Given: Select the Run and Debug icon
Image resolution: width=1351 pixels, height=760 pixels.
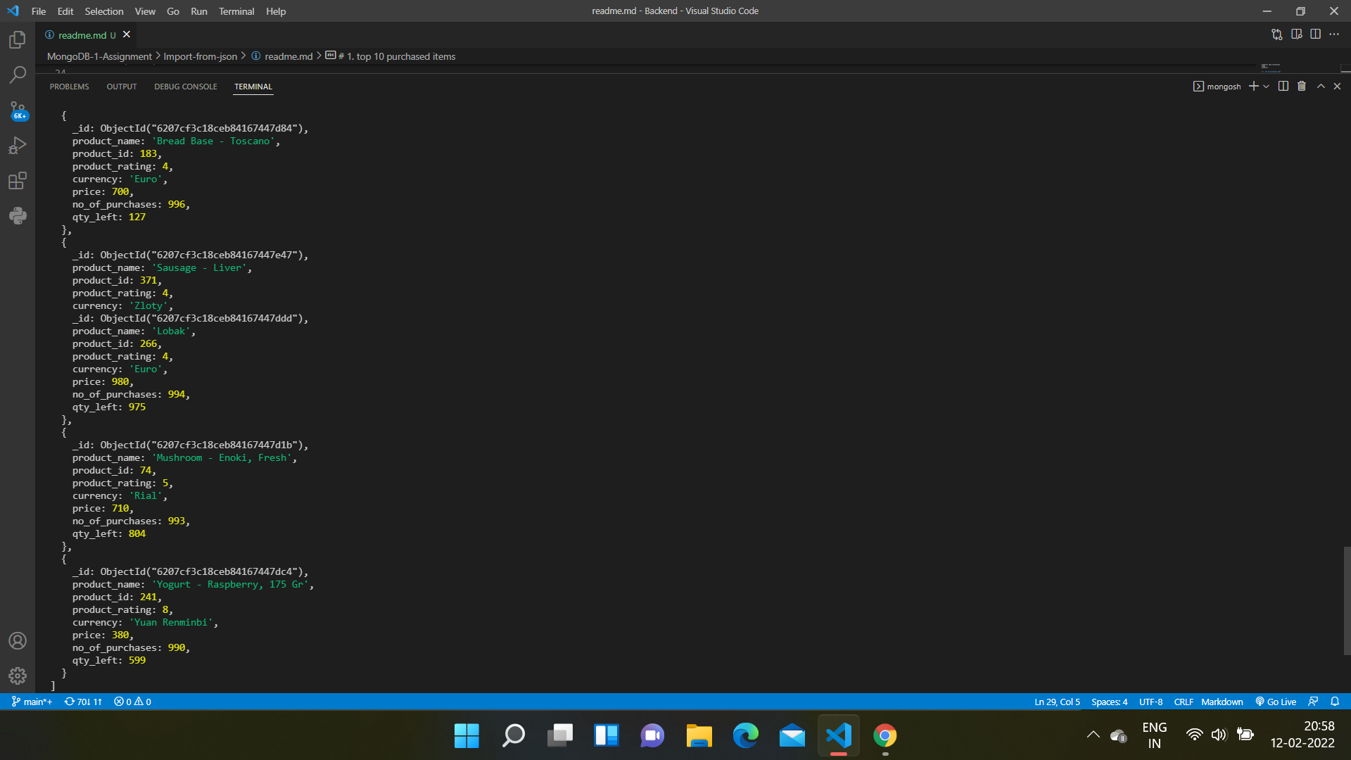Looking at the screenshot, I should click(17, 145).
